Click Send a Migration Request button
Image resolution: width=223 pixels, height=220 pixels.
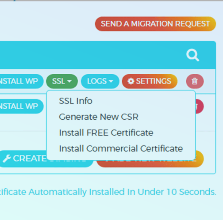point(155,24)
